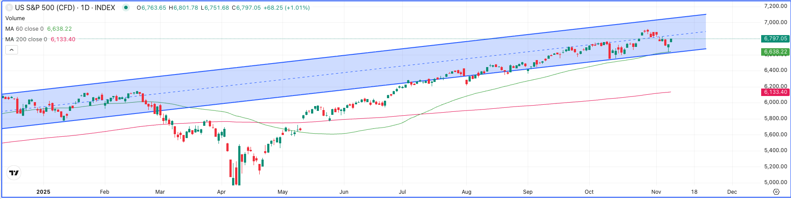Image resolution: width=791 pixels, height=199 pixels.
Task: Click the Jul label on time axis
Action: point(402,192)
